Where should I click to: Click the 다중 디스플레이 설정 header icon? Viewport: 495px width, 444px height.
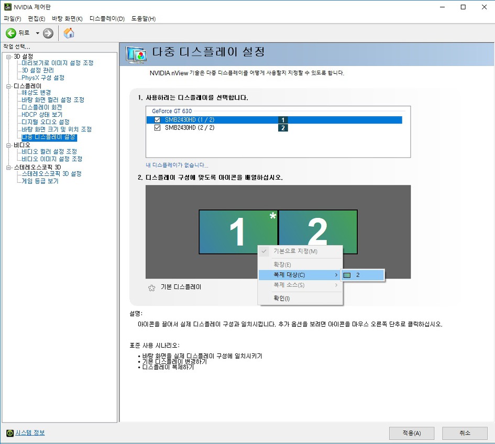click(x=136, y=54)
